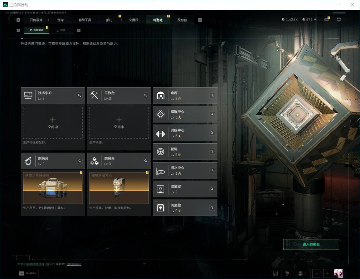Switch to the 交易行 tab

134,20
